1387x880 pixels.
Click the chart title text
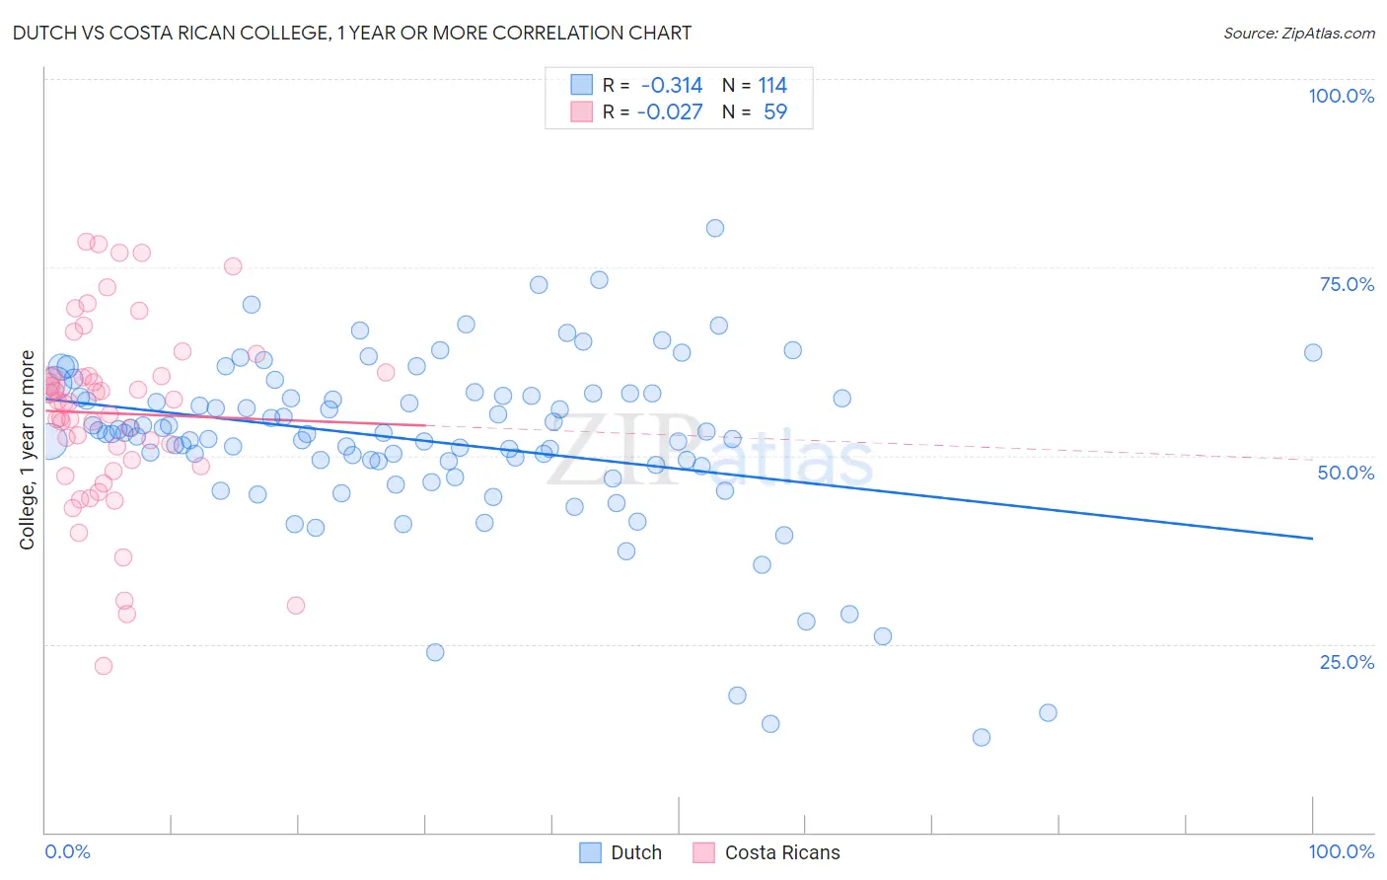352,33
